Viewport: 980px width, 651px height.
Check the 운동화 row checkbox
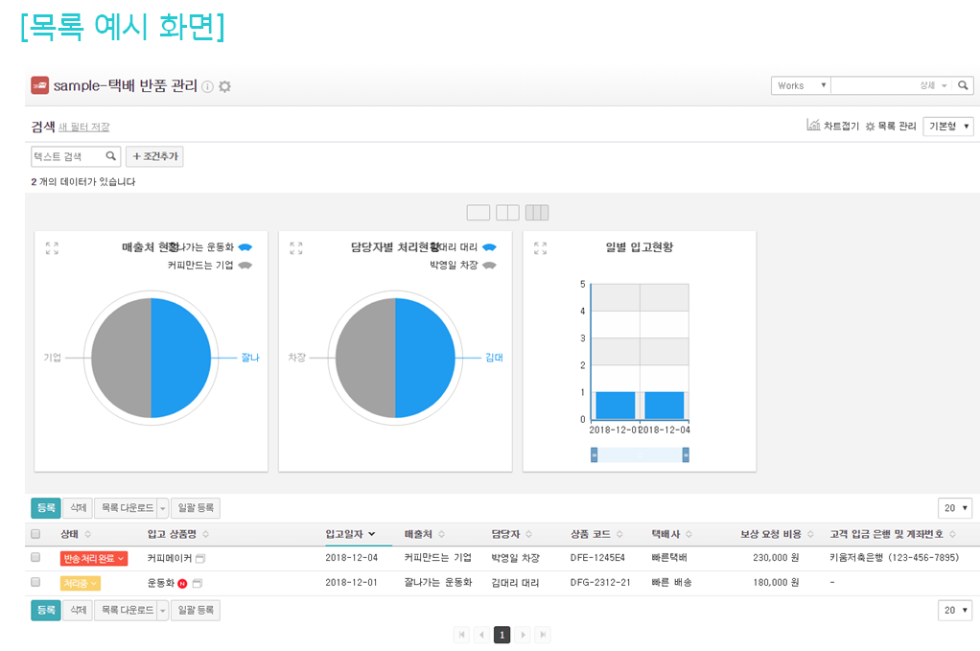click(x=35, y=582)
